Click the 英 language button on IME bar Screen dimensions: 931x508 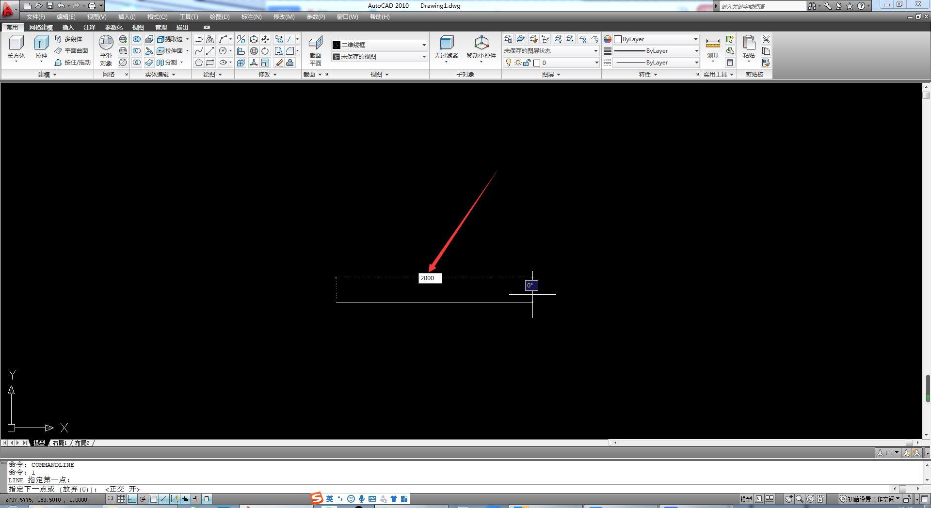pyautogui.click(x=330, y=499)
